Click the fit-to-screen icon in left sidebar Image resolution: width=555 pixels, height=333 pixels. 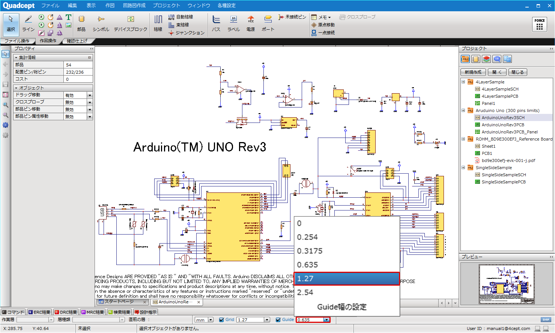[5, 95]
